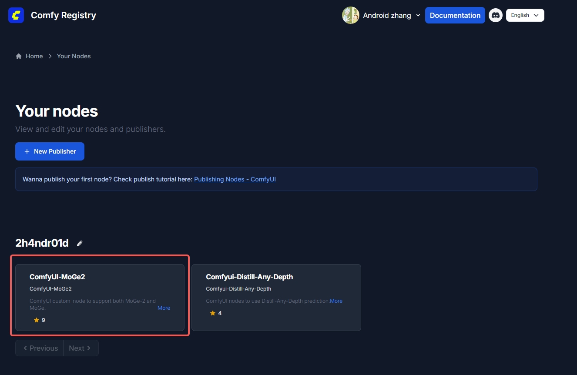577x375 pixels.
Task: Click the star icon on Comfyui-Distill-Any-Depth card
Action: coord(213,313)
